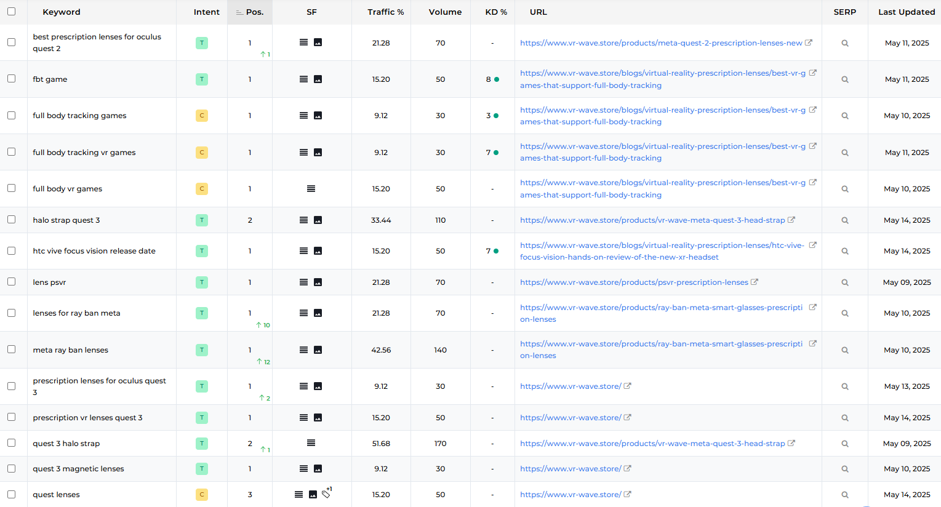Click position change '12' for 'meta ray ban lenses'
Image resolution: width=941 pixels, height=507 pixels.
click(x=263, y=362)
